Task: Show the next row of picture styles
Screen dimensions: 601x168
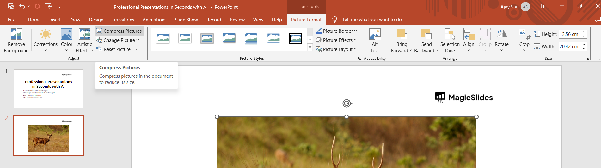Action: pyautogui.click(x=310, y=40)
